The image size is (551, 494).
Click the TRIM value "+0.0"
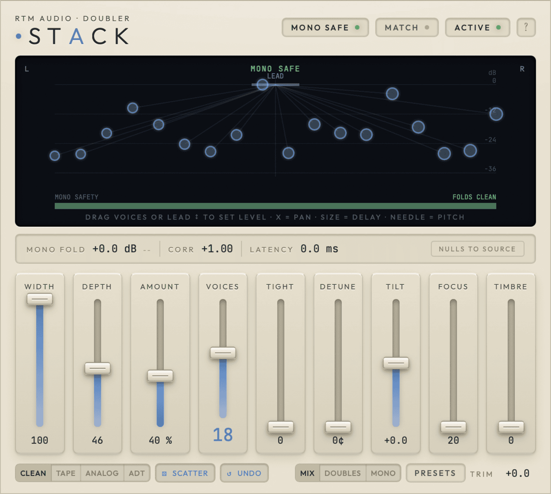point(518,473)
